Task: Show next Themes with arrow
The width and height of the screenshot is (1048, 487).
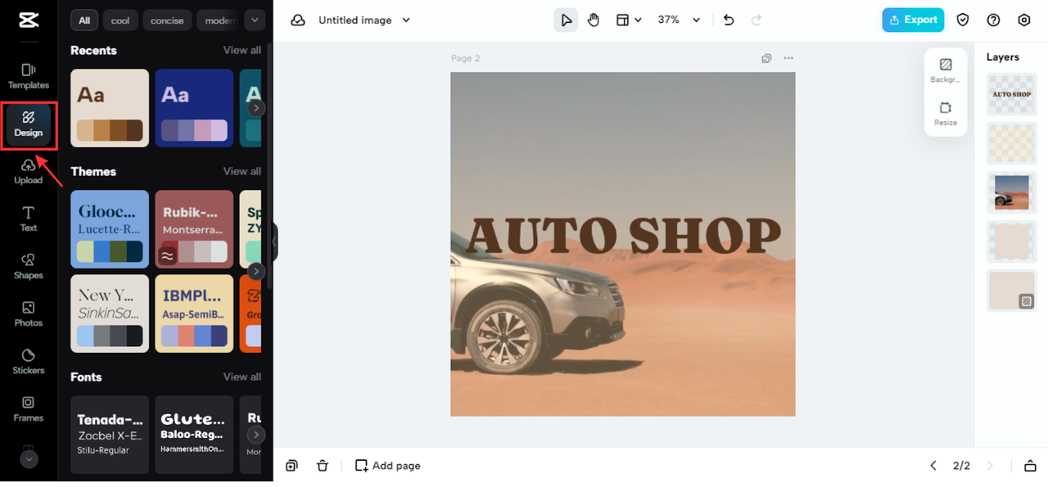Action: [256, 271]
